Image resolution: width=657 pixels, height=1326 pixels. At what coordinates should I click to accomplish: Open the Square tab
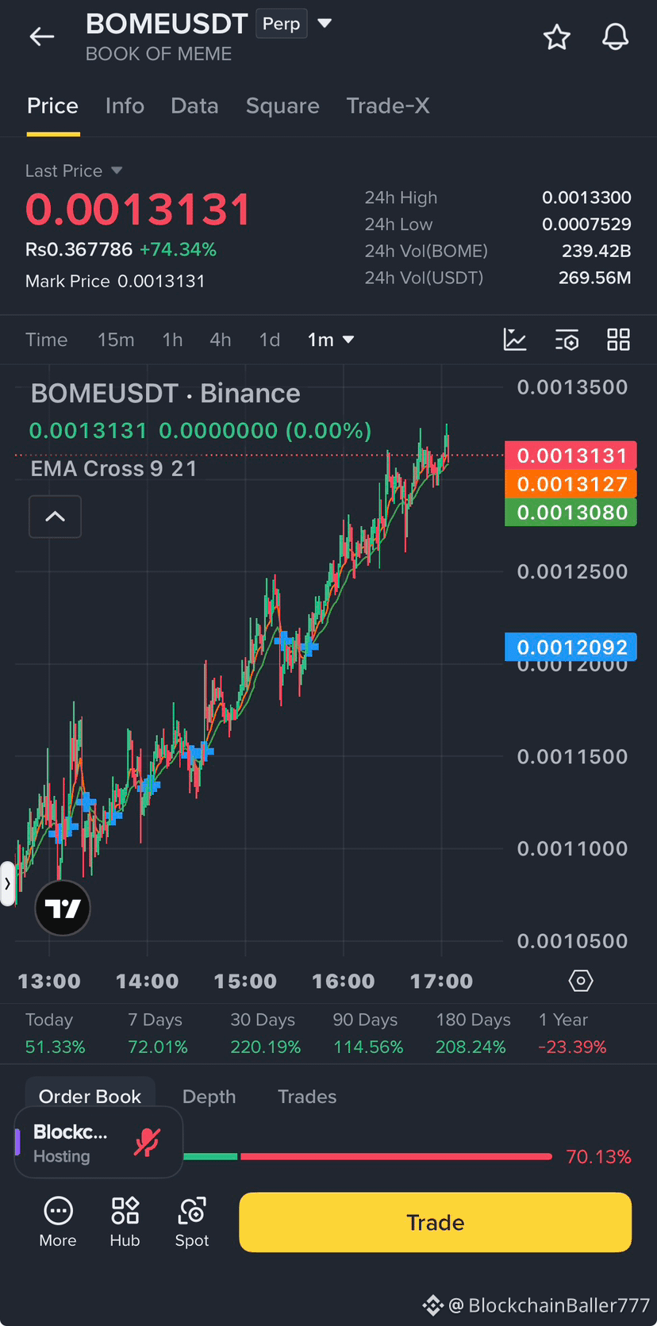click(282, 106)
